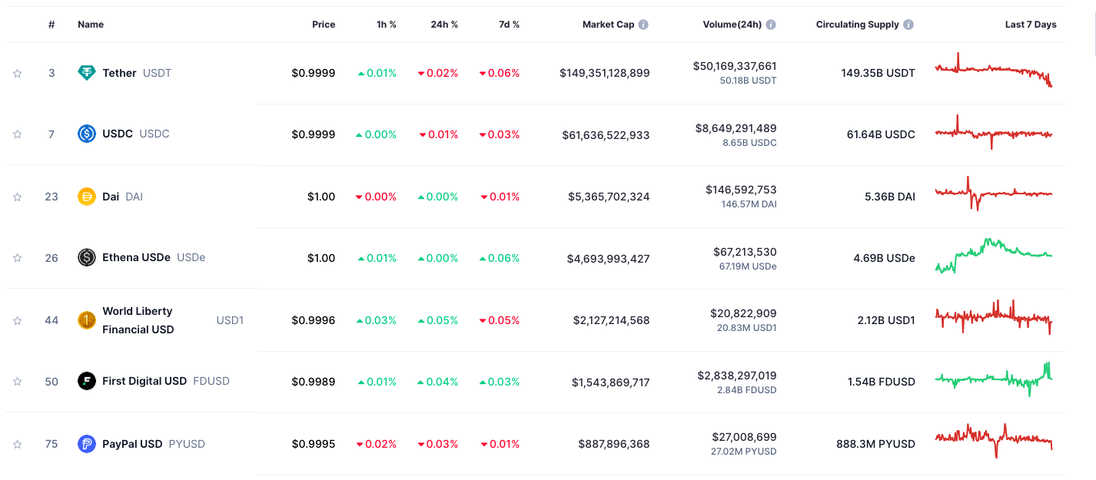Sort the table by Price column
Image resolution: width=1096 pixels, height=480 pixels.
[324, 25]
